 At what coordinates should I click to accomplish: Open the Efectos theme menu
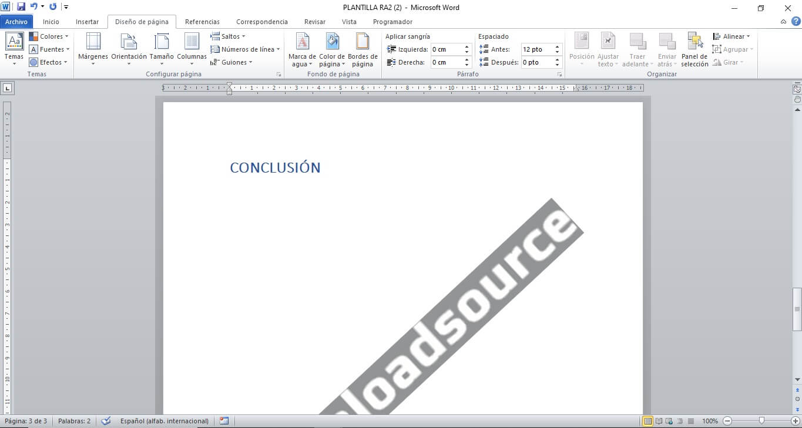tap(48, 62)
